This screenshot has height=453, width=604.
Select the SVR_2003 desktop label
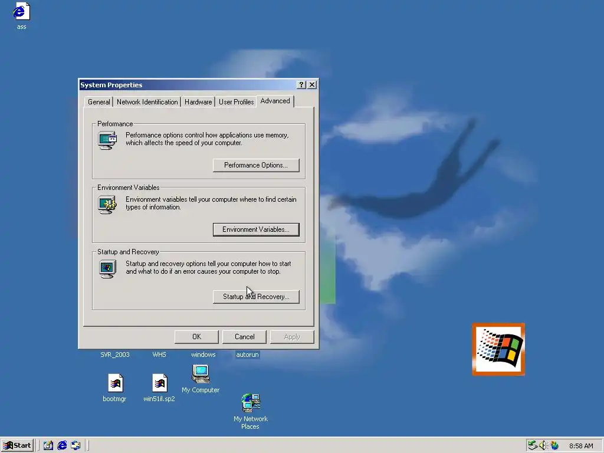point(115,354)
